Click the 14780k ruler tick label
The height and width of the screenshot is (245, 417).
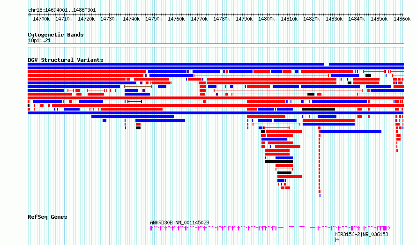pos(222,19)
